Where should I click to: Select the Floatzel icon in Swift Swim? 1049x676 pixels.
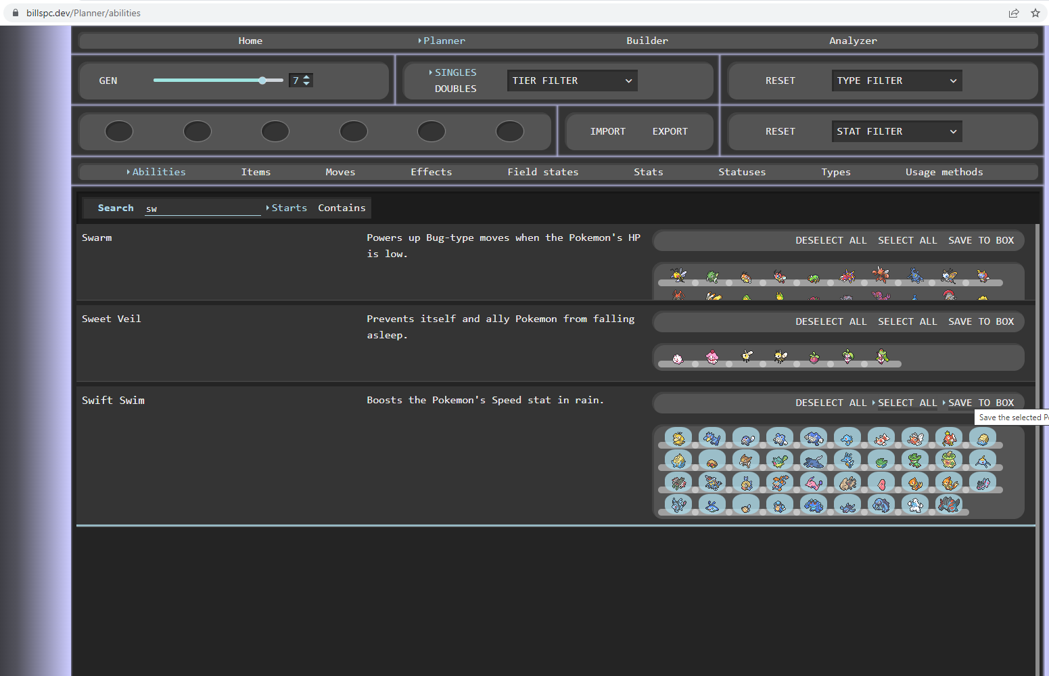click(949, 482)
